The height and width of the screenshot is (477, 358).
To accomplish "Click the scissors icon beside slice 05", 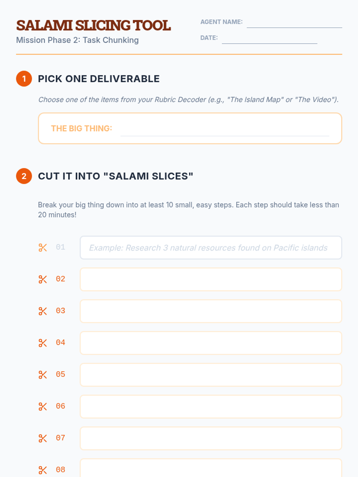I will 43,375.
